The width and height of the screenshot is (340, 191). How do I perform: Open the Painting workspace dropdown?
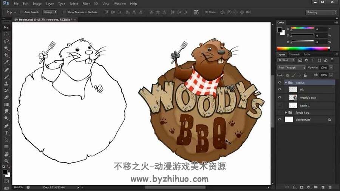click(x=321, y=12)
